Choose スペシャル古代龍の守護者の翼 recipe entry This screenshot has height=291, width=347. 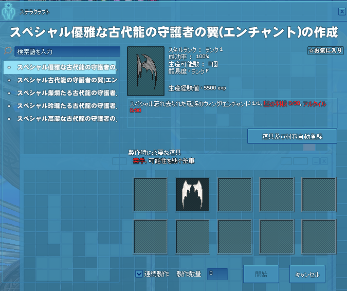(x=67, y=80)
